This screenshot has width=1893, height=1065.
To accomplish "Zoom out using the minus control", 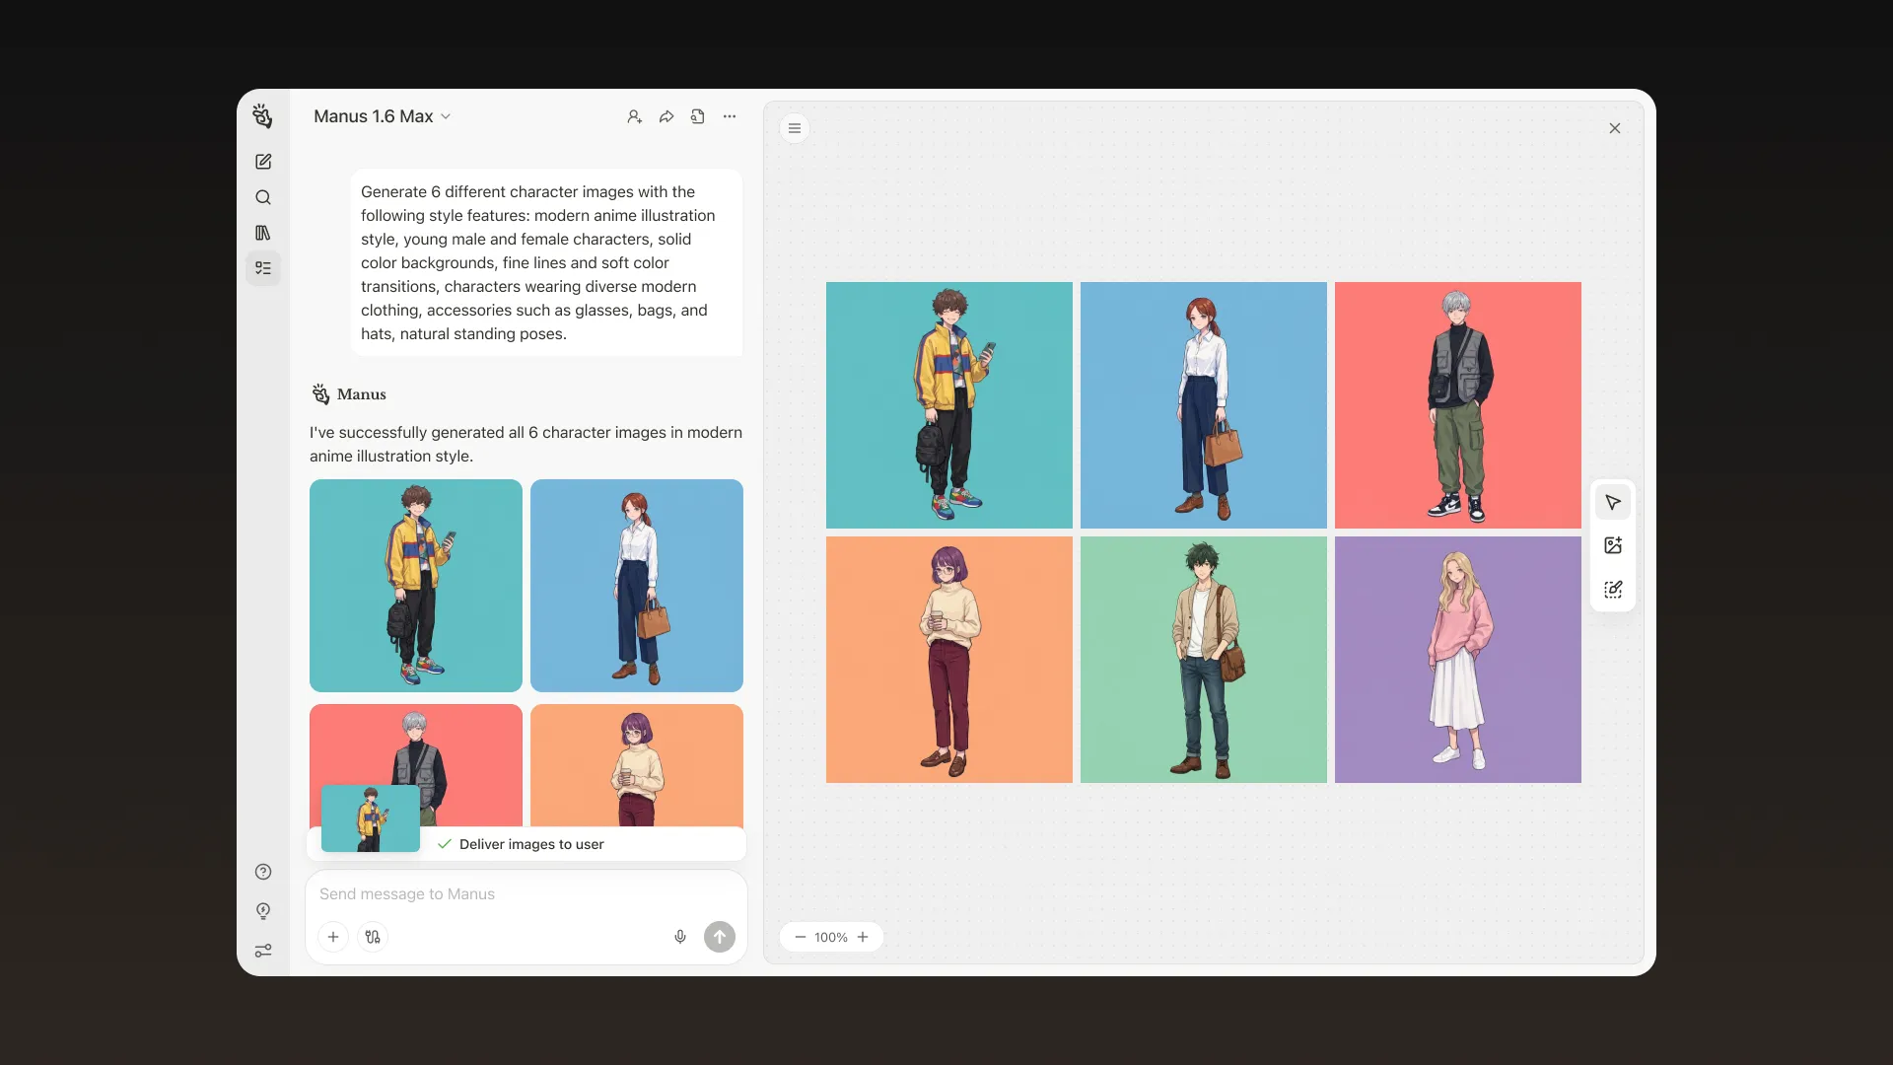I will [801, 937].
